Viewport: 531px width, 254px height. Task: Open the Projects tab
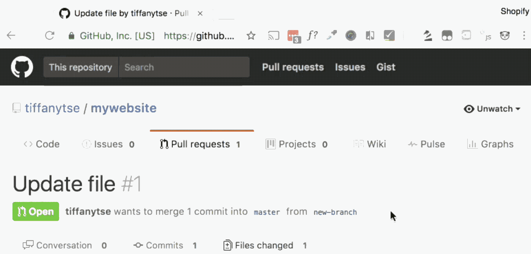[x=297, y=144]
